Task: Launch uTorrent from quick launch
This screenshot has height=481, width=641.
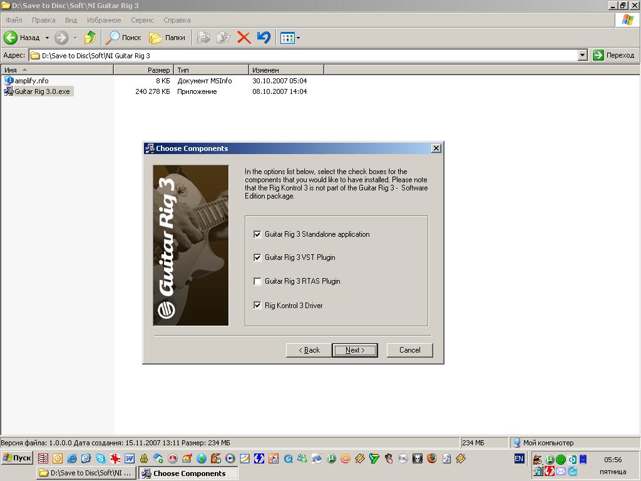Action: point(331,458)
